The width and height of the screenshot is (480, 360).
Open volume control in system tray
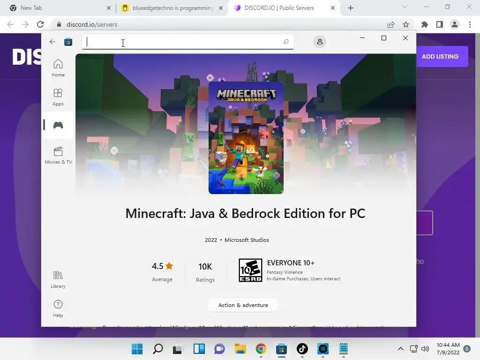pos(425,349)
